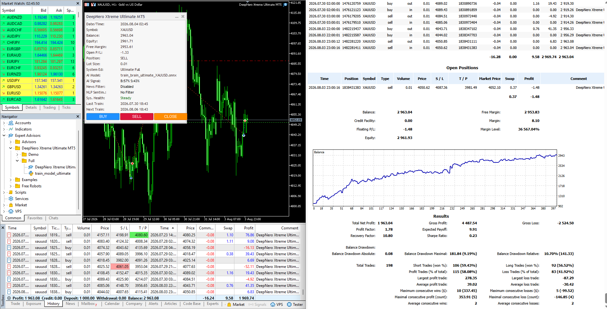This screenshot has height=309, width=607.
Task: Click the sorted Time column header with arrow
Action: tap(163, 228)
